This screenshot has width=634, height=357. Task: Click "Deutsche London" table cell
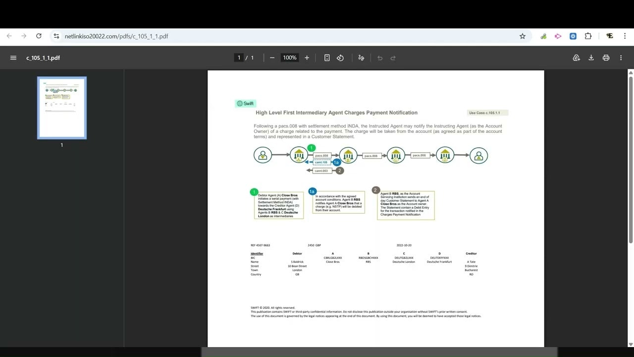click(404, 262)
